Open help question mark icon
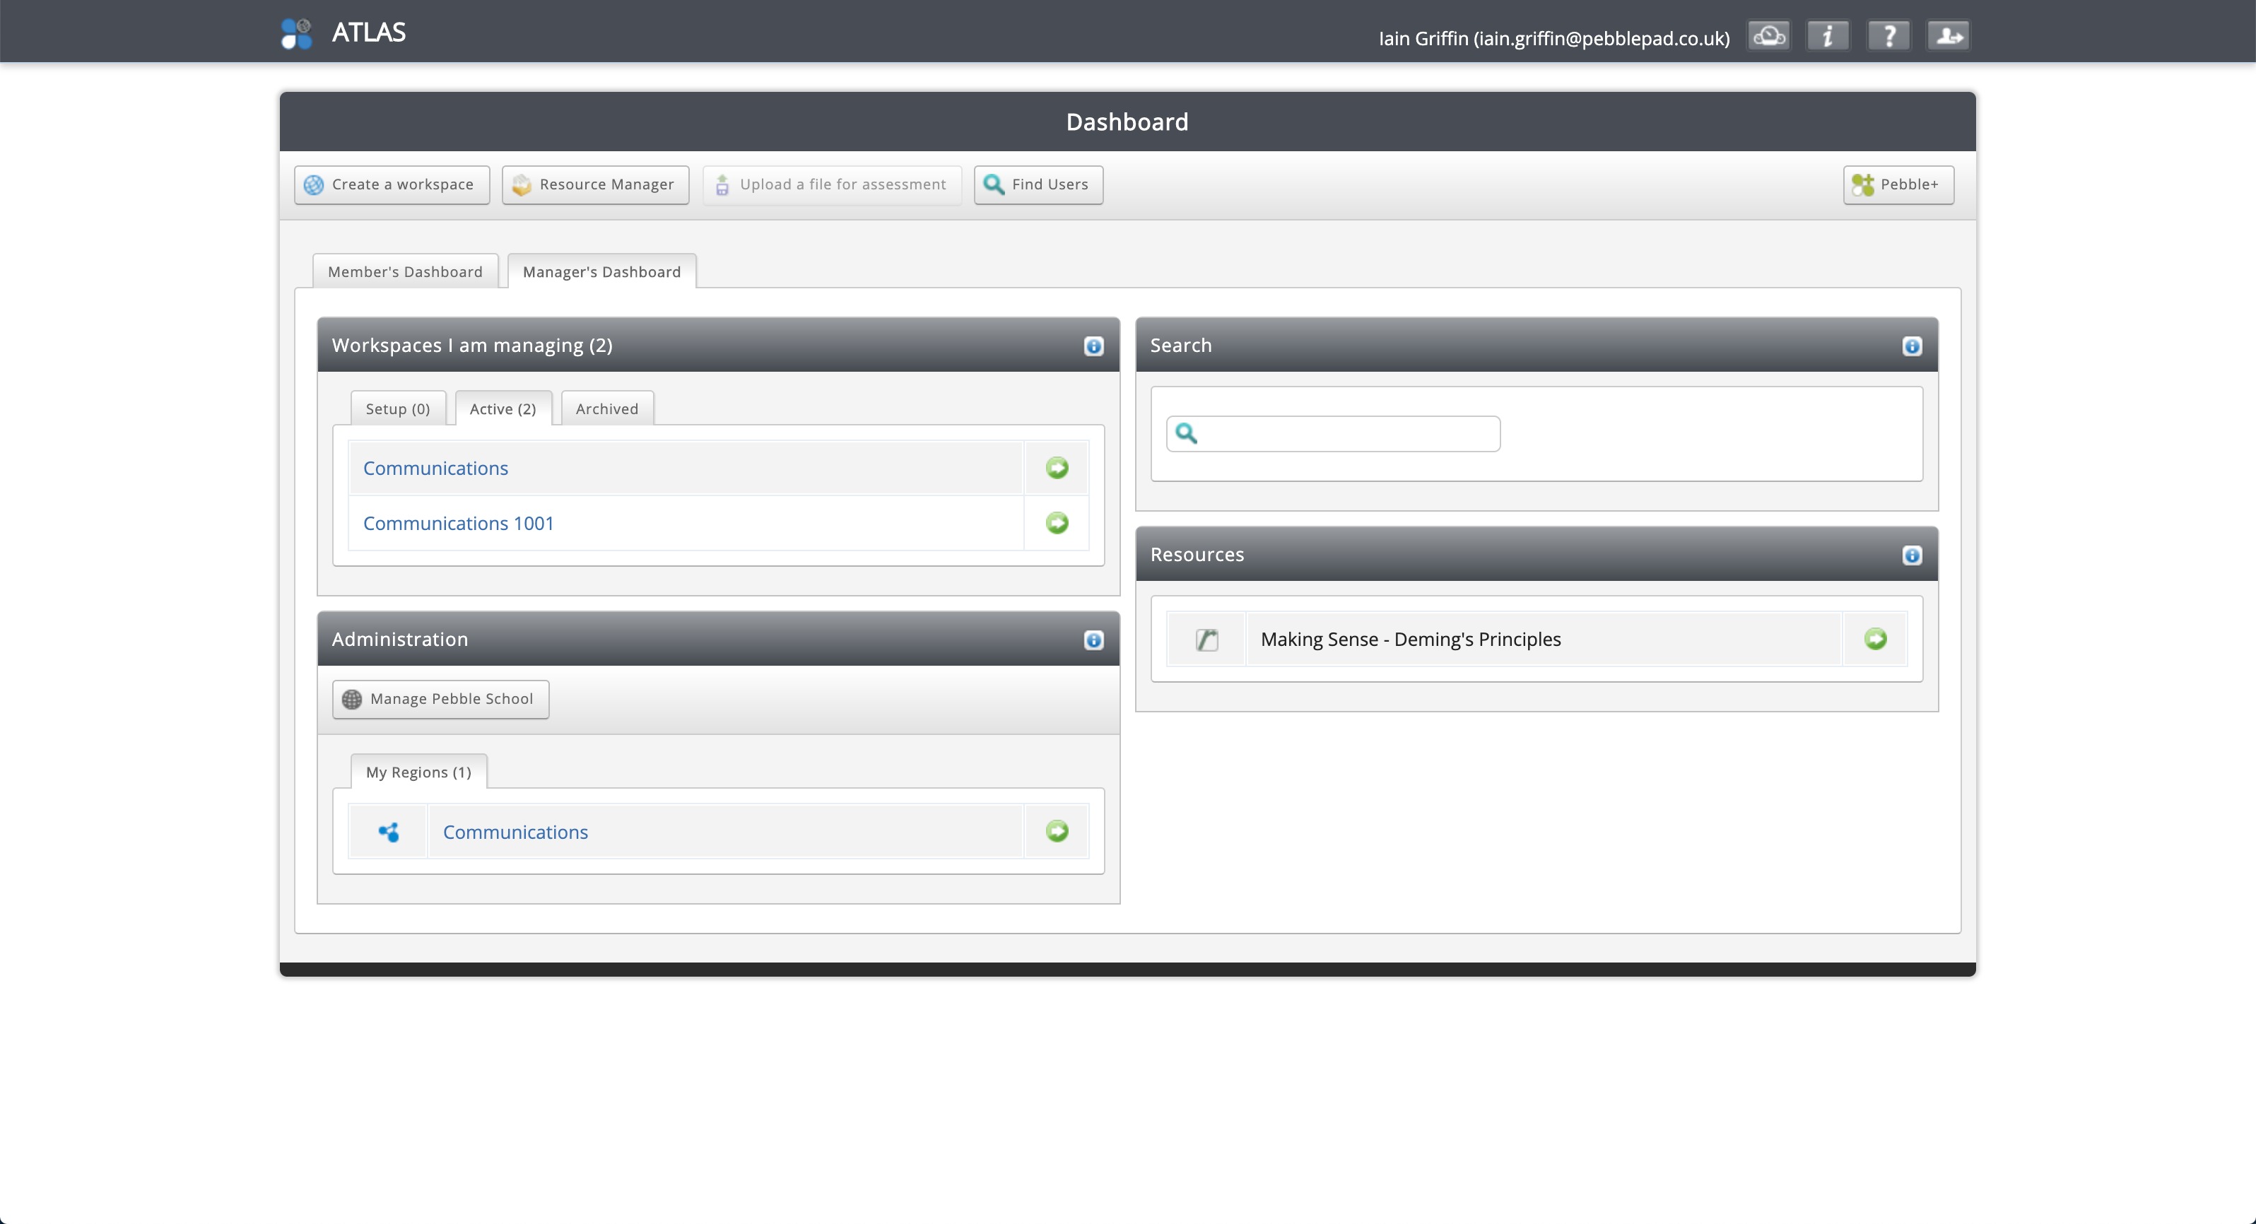2256x1224 pixels. coord(1888,36)
